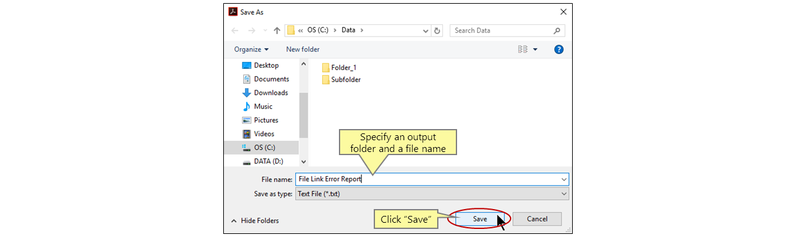796x237 pixels.
Task: Click the Adobe icon in title bar
Action: coord(233,11)
